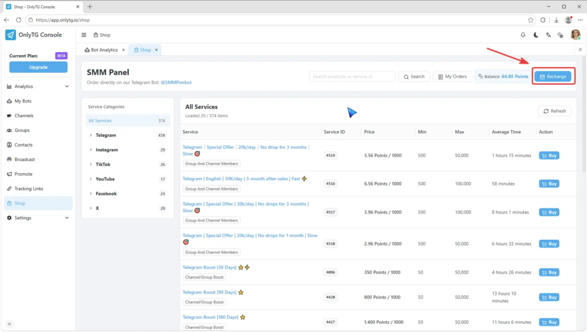Buy service 4518

coord(549,244)
